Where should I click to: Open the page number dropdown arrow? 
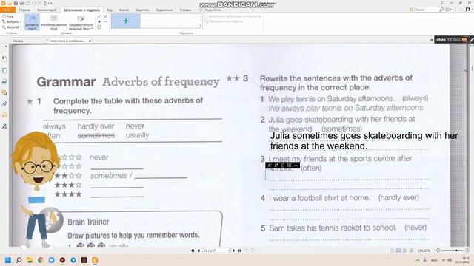point(229,250)
